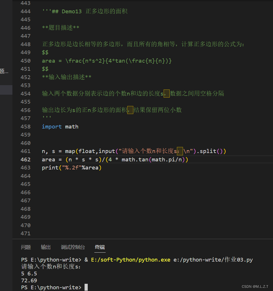Click the 作业03.py file path in terminal
The image size is (273, 291).
click(213, 260)
